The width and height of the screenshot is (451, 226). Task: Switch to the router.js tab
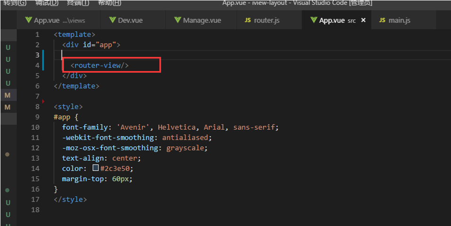[269, 20]
